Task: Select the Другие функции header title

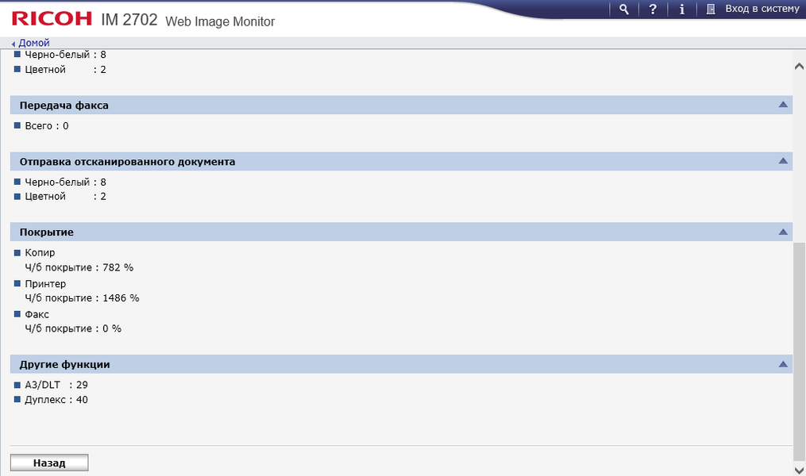Action: (64, 364)
